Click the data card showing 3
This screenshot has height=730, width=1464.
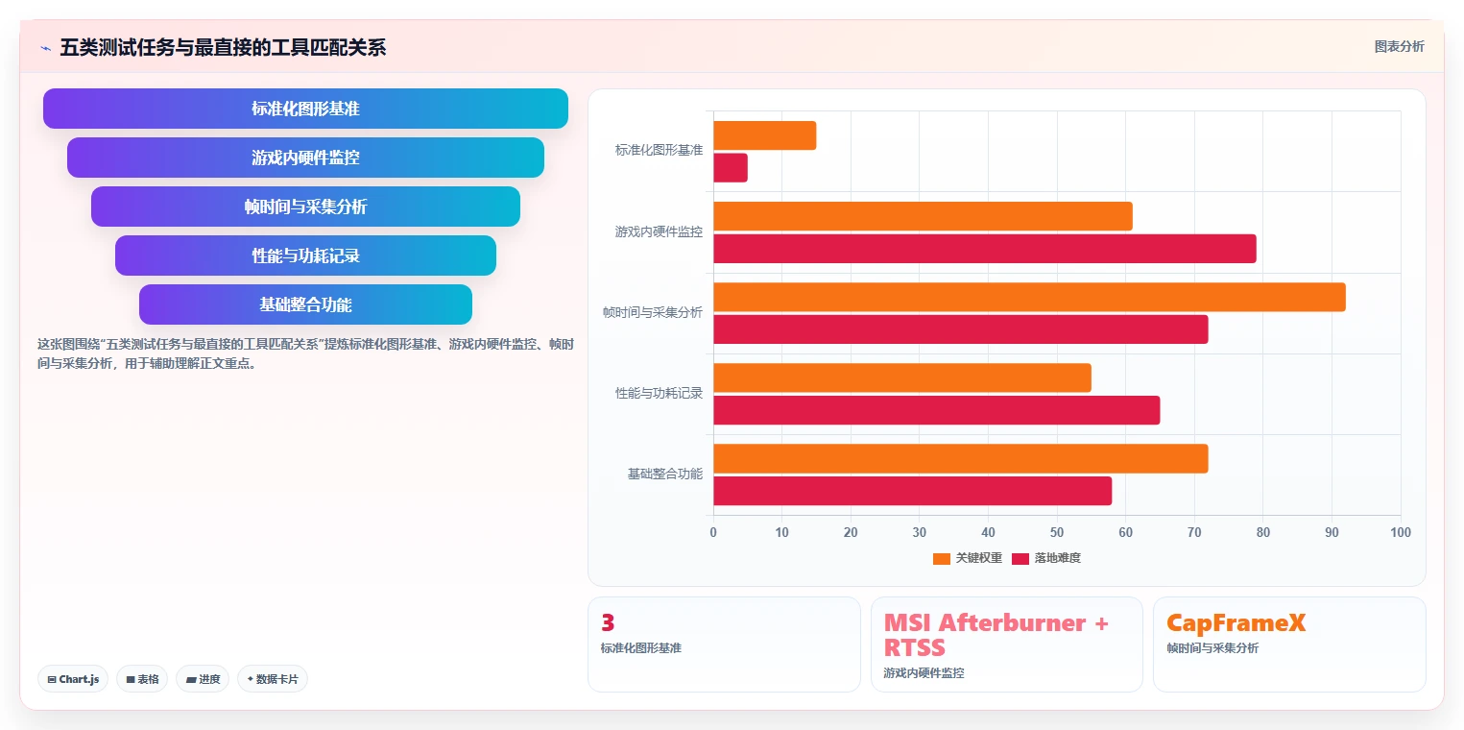pos(724,644)
